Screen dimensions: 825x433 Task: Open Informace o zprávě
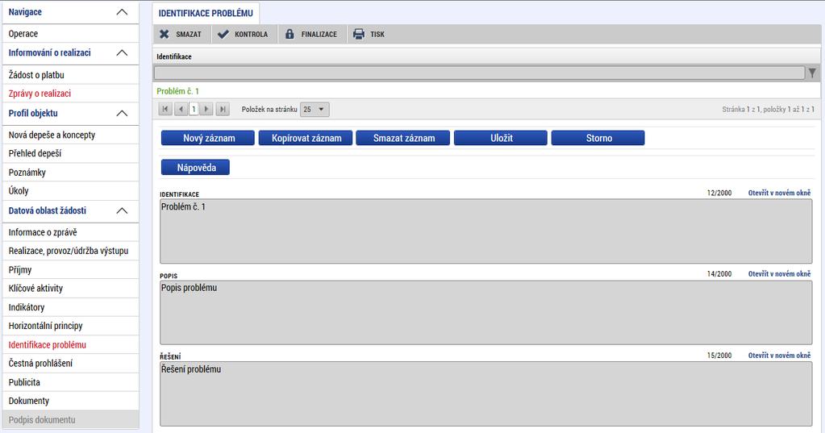pos(70,232)
